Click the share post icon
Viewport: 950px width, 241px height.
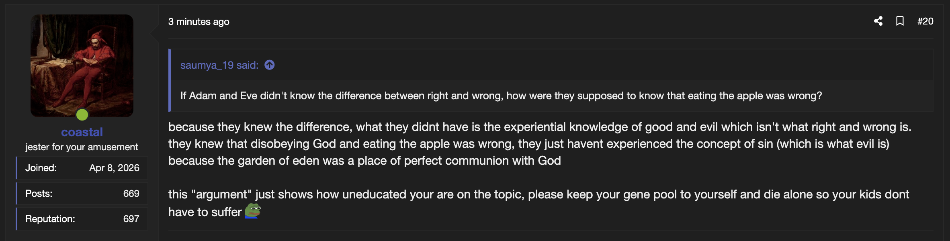(x=878, y=21)
